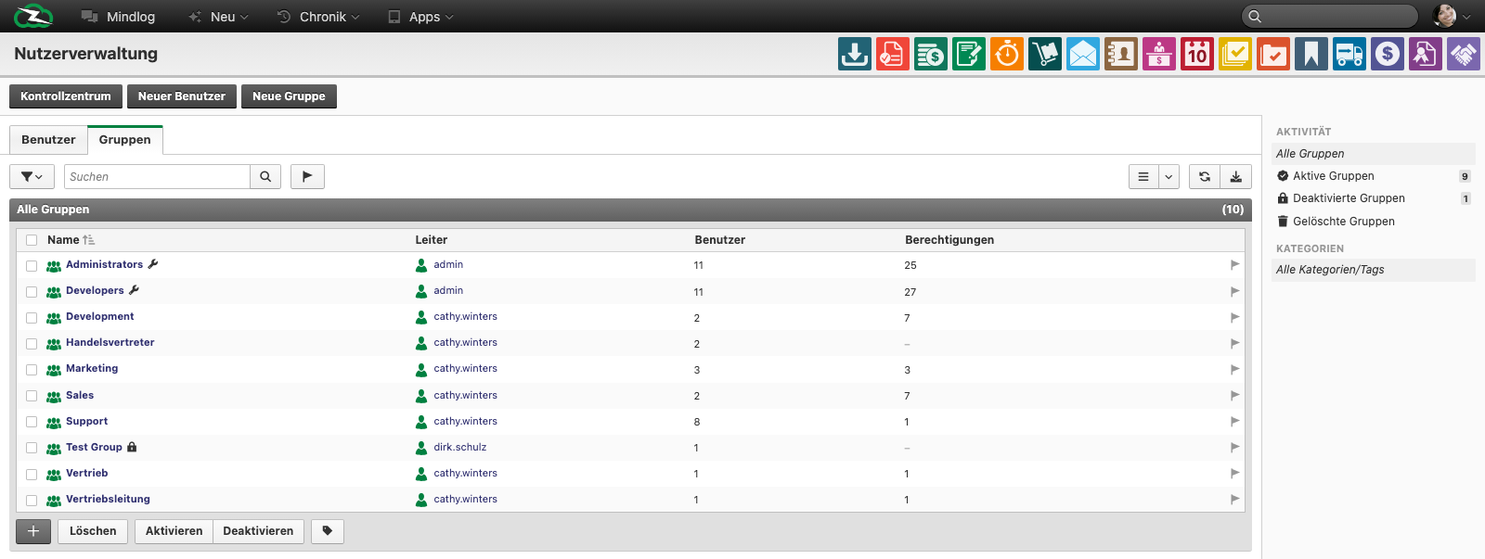This screenshot has width=1485, height=559.
Task: Open the red calendar 10 app icon
Action: point(1196,54)
